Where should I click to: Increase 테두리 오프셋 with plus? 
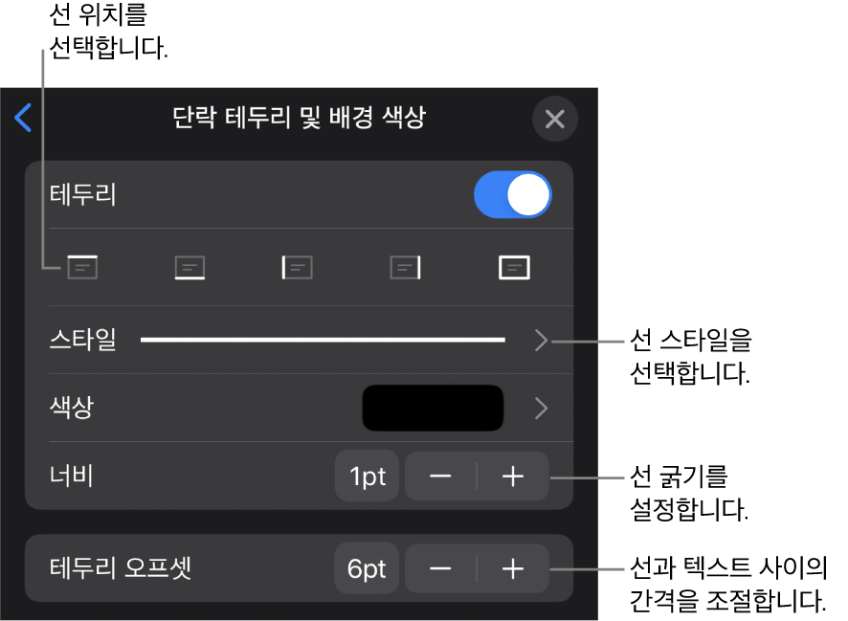pos(513,568)
